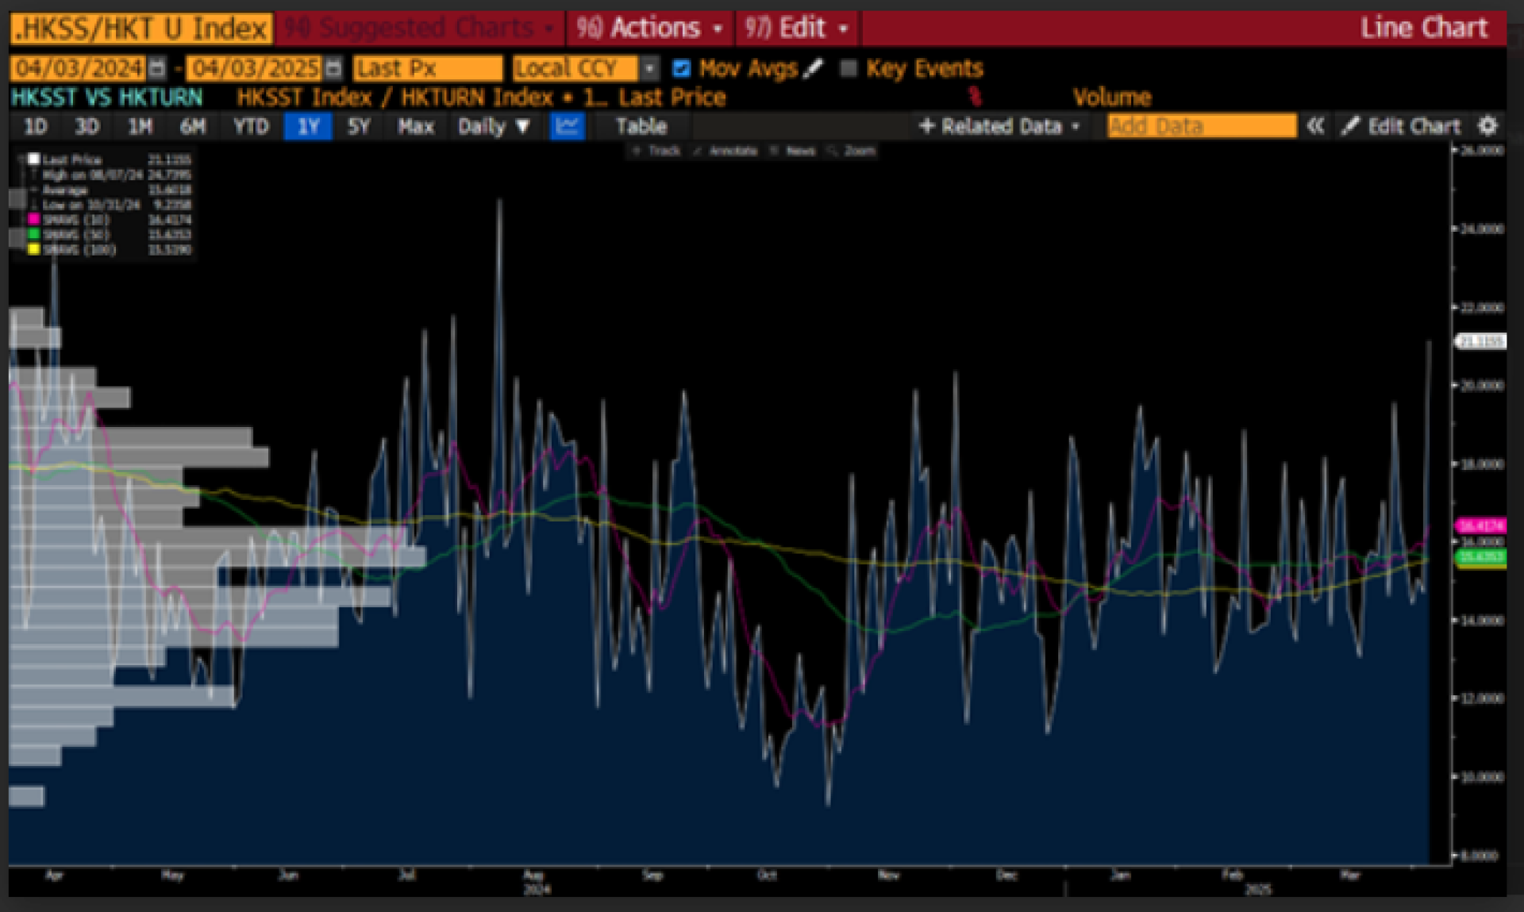Select the line chart view icon
This screenshot has height=912, width=1524.
pyautogui.click(x=567, y=126)
